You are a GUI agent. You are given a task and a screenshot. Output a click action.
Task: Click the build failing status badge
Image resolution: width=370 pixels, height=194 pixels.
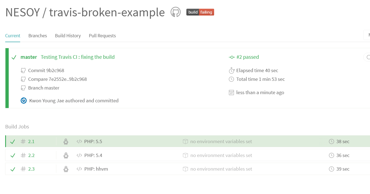click(200, 12)
